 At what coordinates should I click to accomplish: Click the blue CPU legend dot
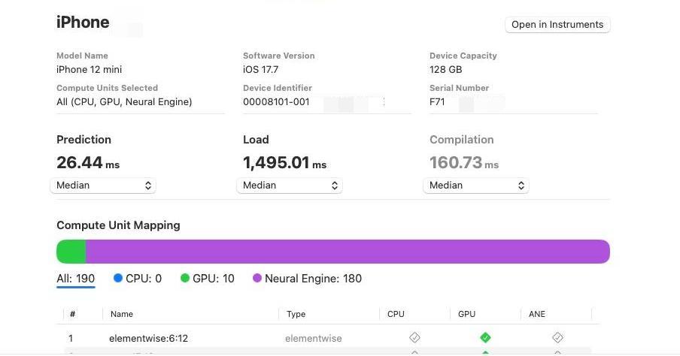(x=117, y=278)
